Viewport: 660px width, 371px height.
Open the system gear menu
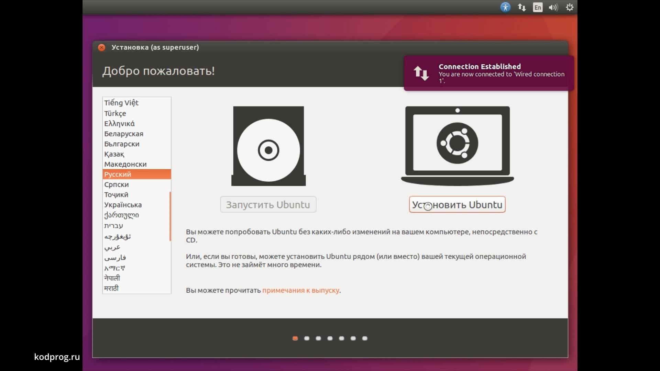tap(570, 7)
